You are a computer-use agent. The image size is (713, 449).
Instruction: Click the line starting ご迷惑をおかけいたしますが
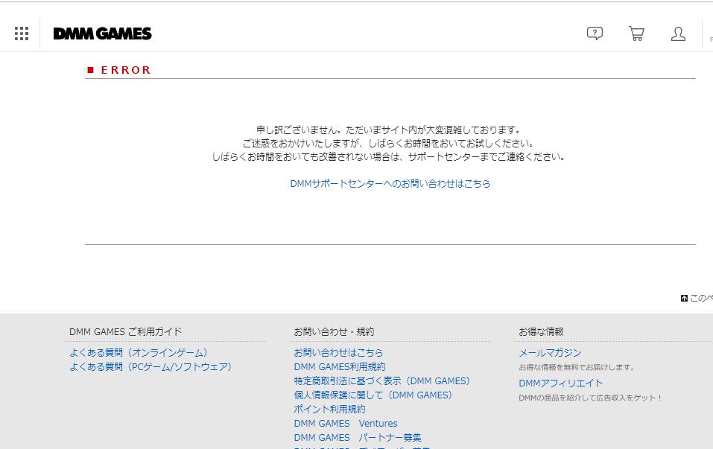pos(389,144)
